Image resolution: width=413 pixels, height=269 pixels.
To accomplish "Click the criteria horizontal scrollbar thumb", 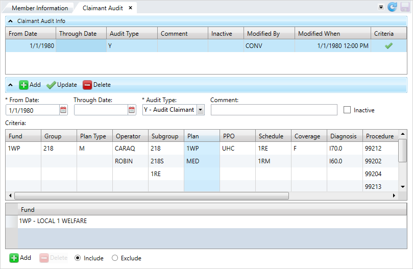I will pyautogui.click(x=152, y=196).
